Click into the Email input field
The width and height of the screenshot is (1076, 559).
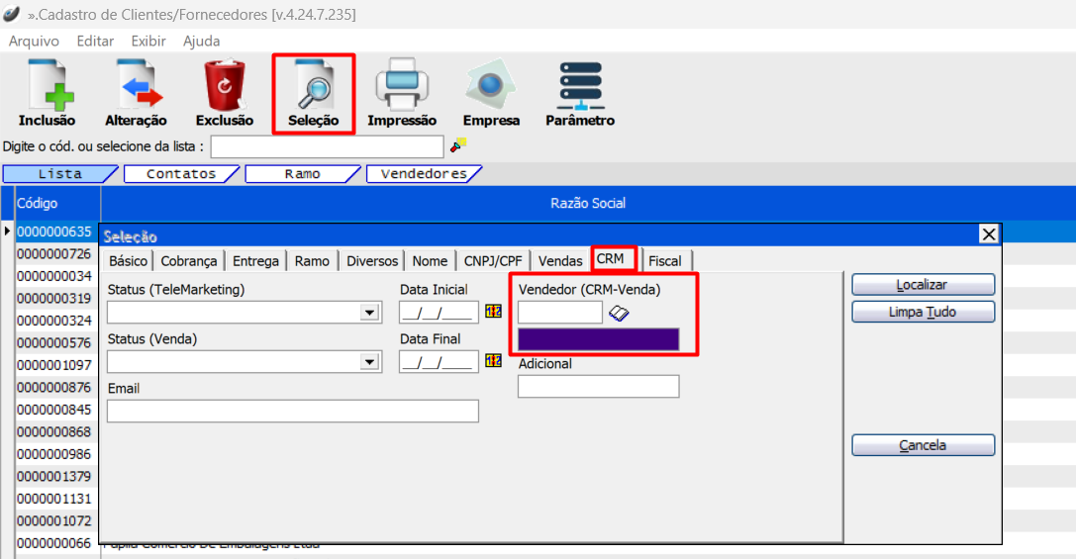pos(292,412)
